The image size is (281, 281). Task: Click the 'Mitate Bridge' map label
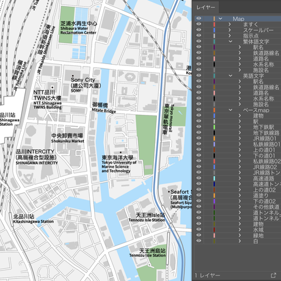point(104,111)
